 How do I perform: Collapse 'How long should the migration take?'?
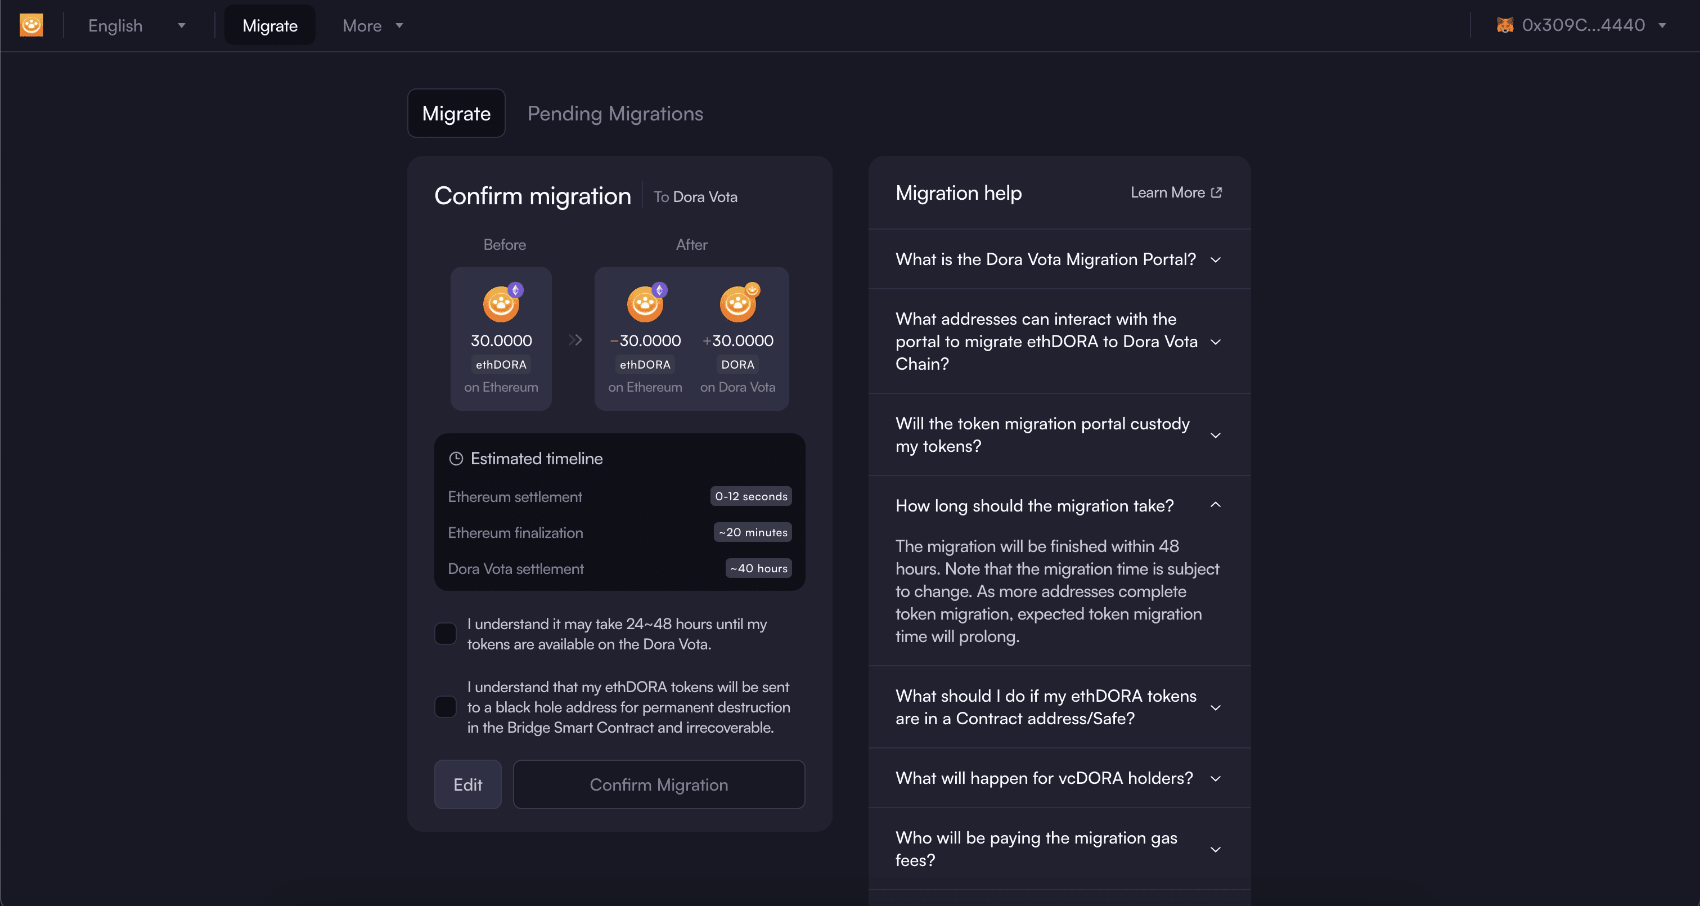(x=1059, y=505)
